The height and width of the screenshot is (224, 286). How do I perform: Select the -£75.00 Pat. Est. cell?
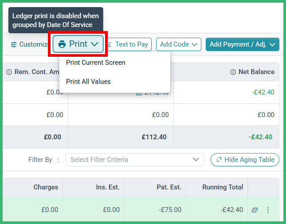(155, 210)
